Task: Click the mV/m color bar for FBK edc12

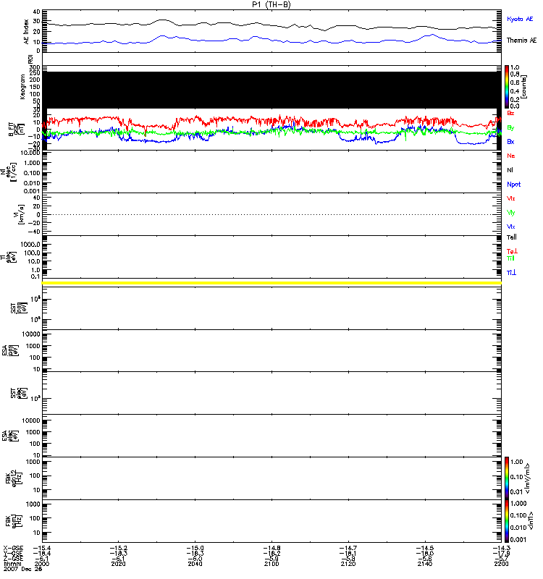Action: [507, 478]
